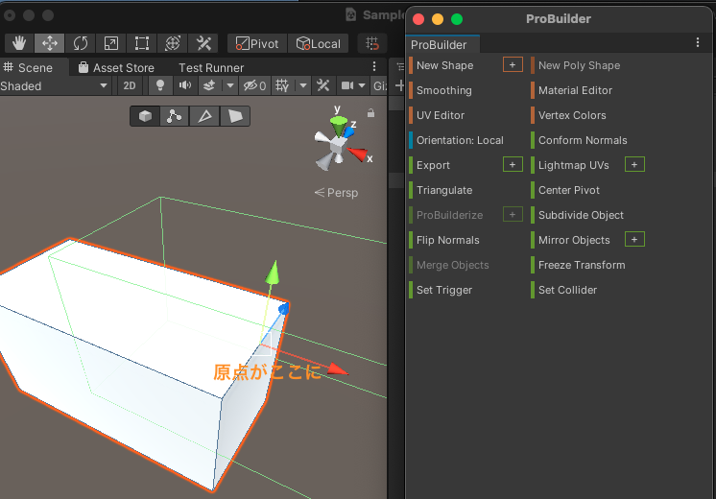Click New Shape in ProBuilder
716x499 pixels.
point(444,65)
